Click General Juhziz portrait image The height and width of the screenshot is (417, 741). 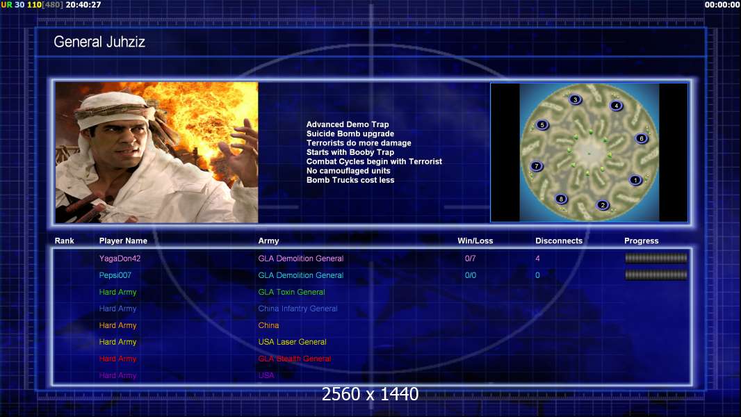pyautogui.click(x=156, y=152)
